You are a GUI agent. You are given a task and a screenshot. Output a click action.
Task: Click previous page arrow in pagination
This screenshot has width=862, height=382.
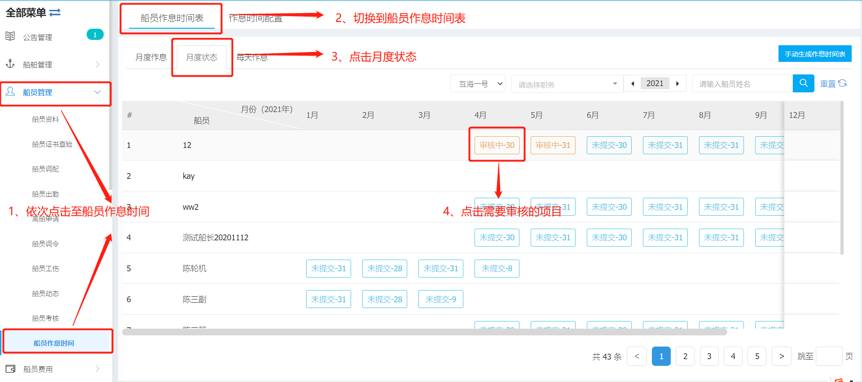click(x=637, y=356)
